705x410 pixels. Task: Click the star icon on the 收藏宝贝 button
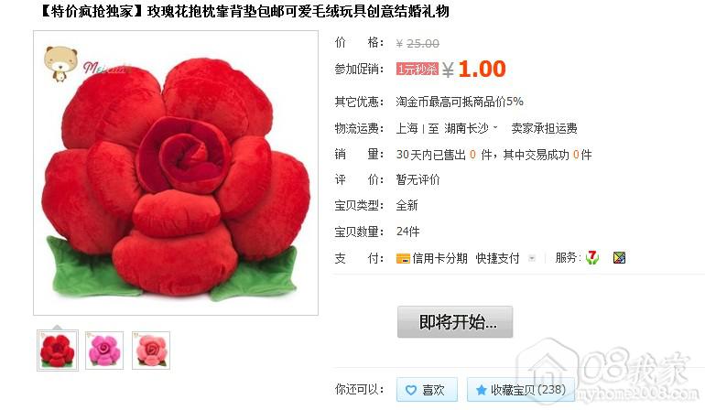tap(481, 390)
